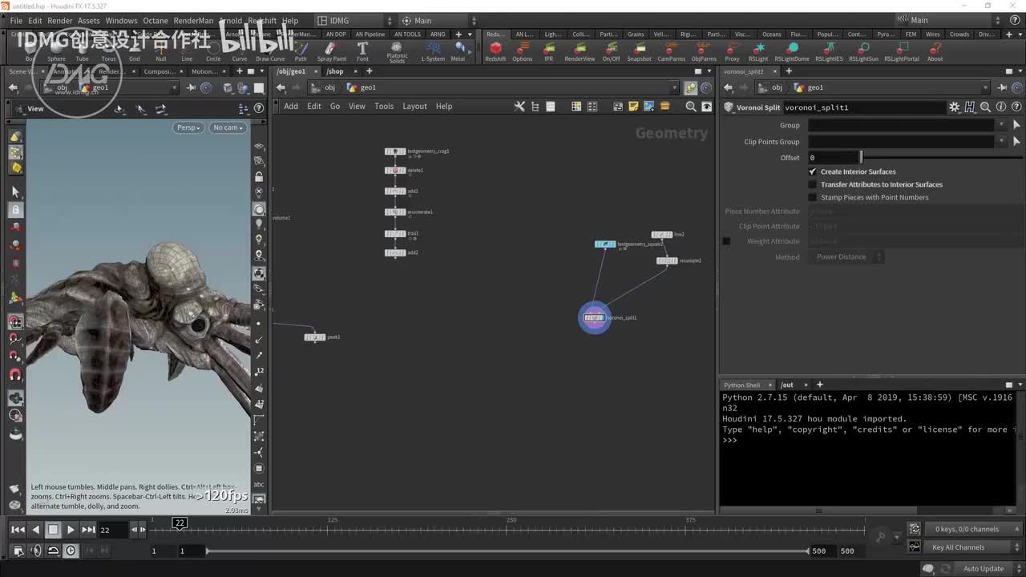
Task: Click the Spray Paint shelf tool
Action: [331, 50]
